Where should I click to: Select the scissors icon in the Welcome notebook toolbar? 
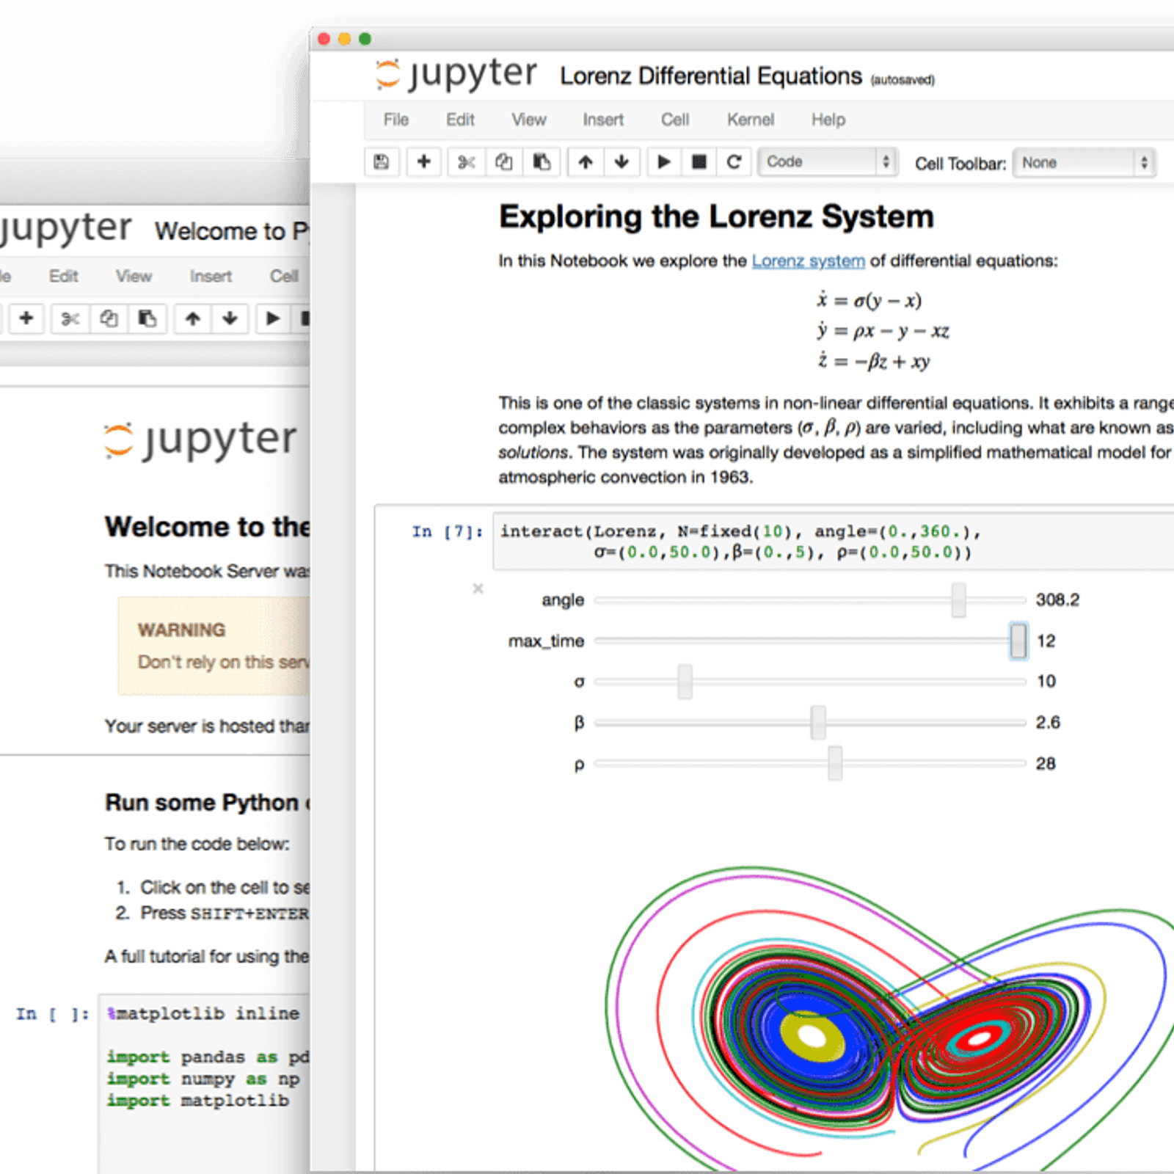(x=69, y=319)
